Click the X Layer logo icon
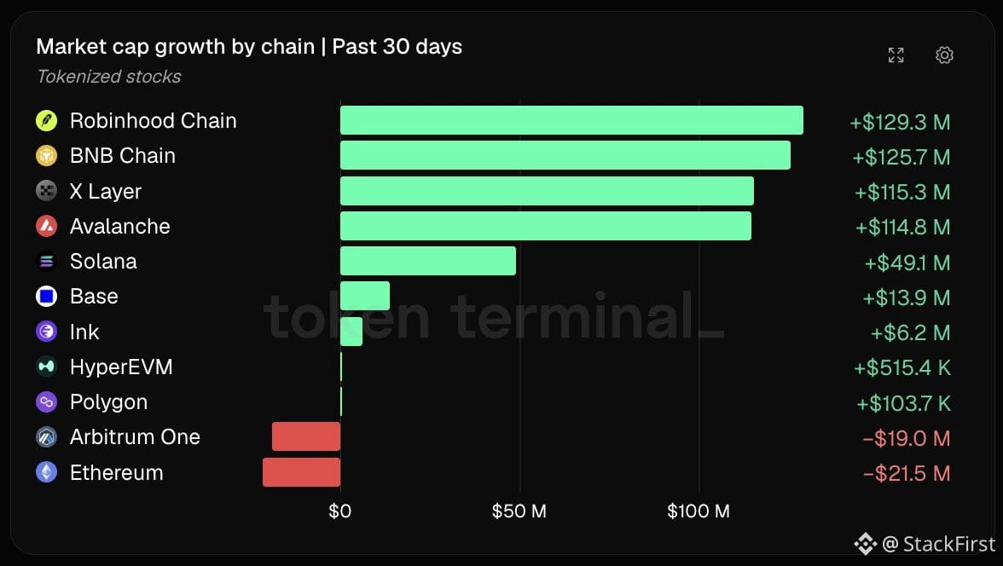The height and width of the screenshot is (566, 1003). pos(47,191)
